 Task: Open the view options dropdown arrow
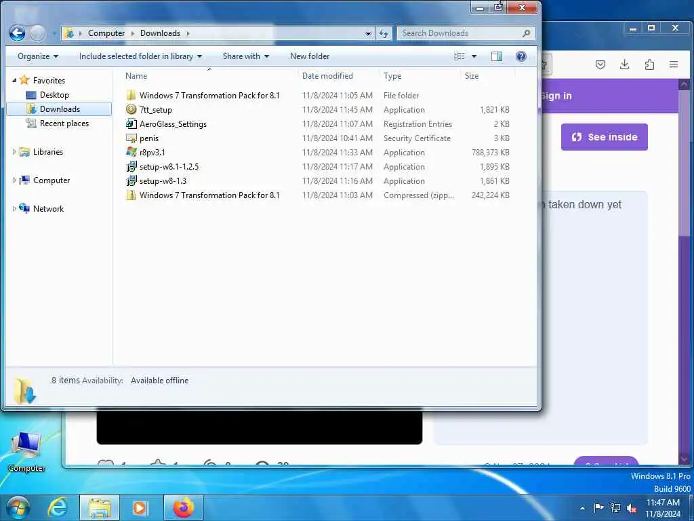474,56
